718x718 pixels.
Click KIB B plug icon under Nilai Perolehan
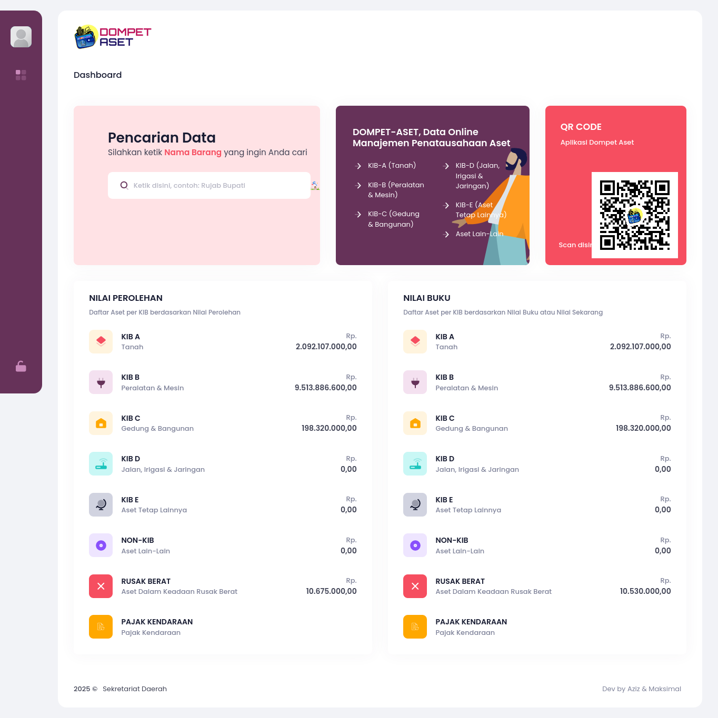pos(101,382)
